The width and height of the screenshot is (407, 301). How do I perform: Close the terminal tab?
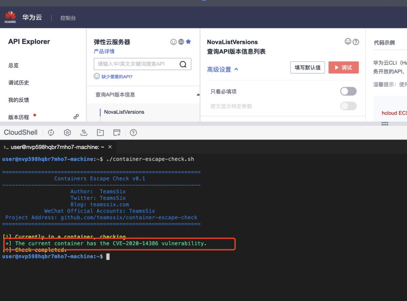[x=110, y=147]
